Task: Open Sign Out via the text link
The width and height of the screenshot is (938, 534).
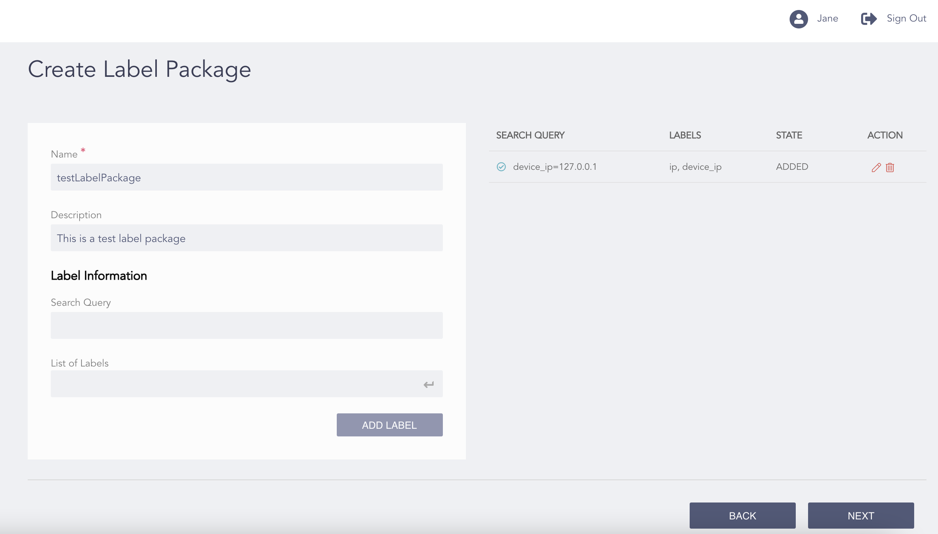Action: pyautogui.click(x=906, y=18)
